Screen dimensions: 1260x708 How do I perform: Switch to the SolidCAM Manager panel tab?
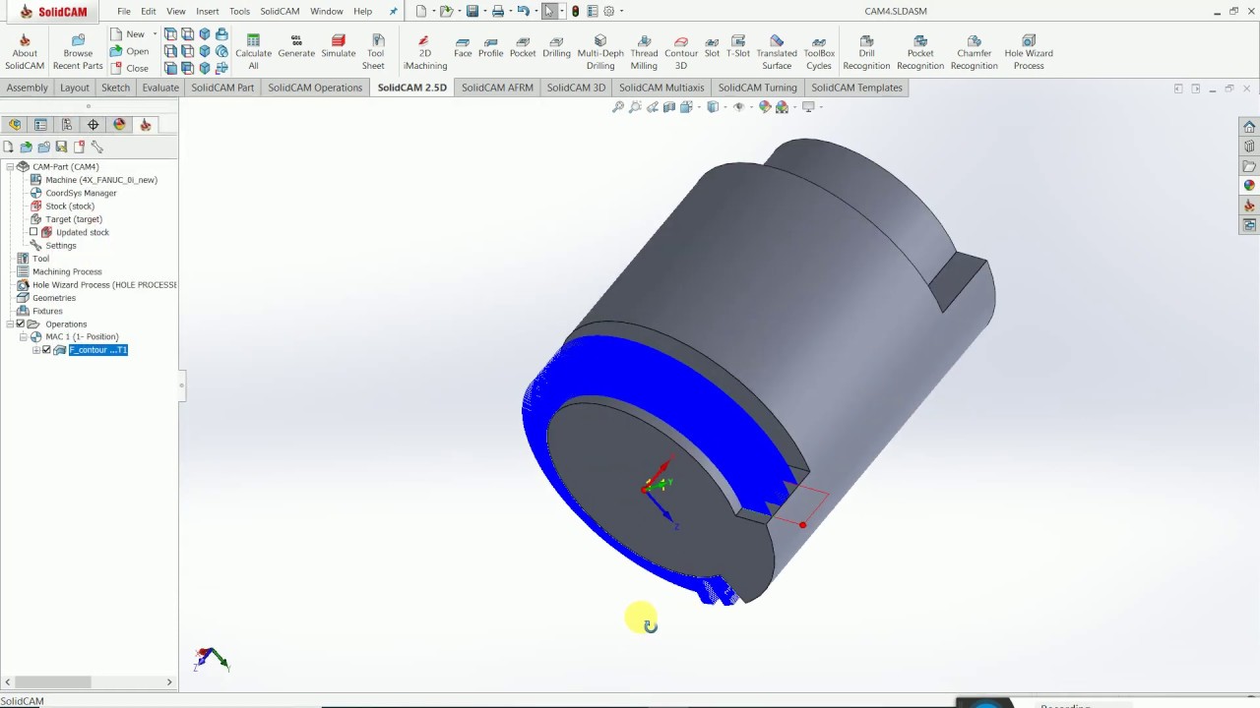pyautogui.click(x=146, y=125)
